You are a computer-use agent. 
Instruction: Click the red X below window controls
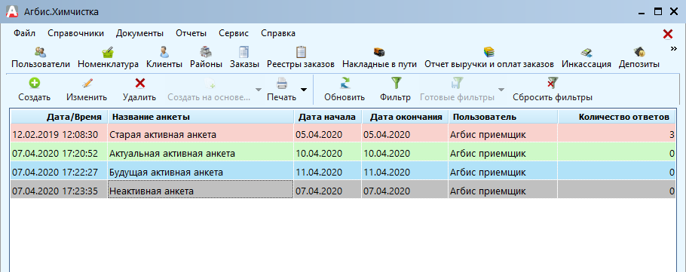(668, 34)
